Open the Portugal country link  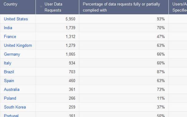pos(11,115)
